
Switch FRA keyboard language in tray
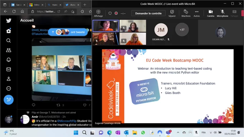[203, 132]
